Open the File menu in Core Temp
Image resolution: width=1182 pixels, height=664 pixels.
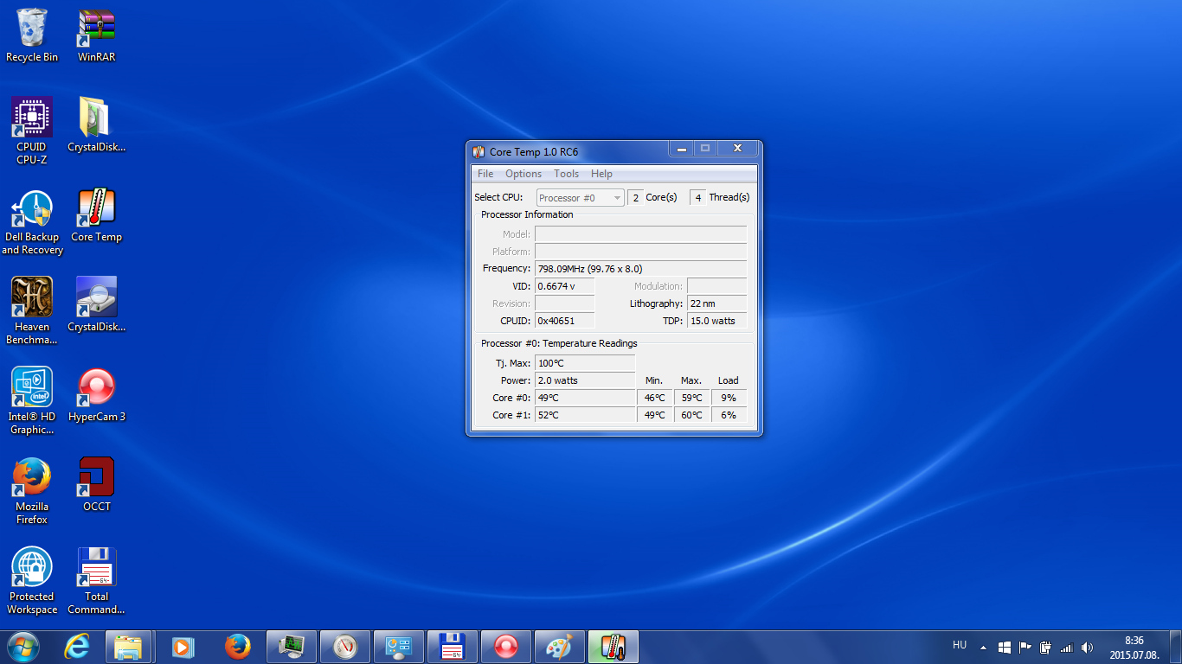pyautogui.click(x=485, y=174)
